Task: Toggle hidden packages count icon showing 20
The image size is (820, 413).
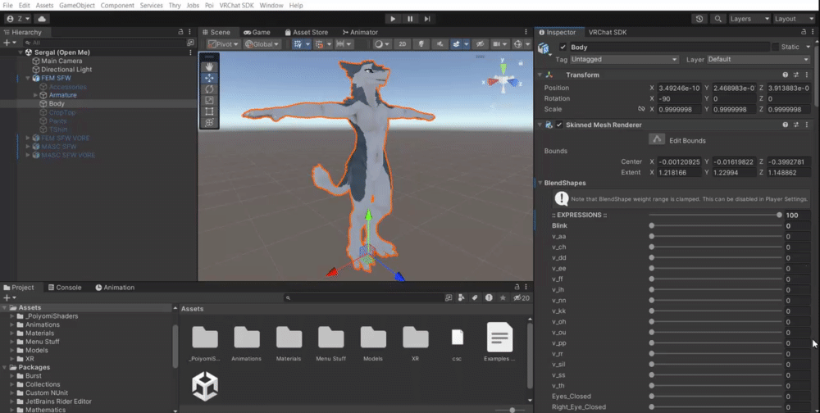Action: click(x=522, y=297)
